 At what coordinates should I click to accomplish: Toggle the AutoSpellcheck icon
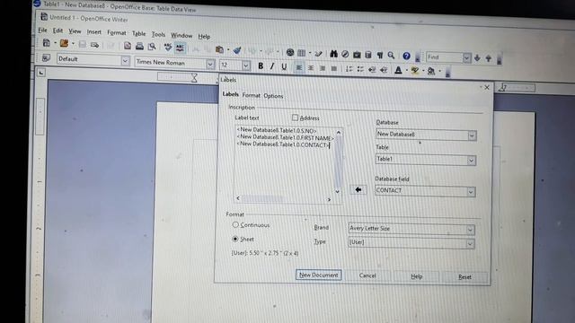180,48
